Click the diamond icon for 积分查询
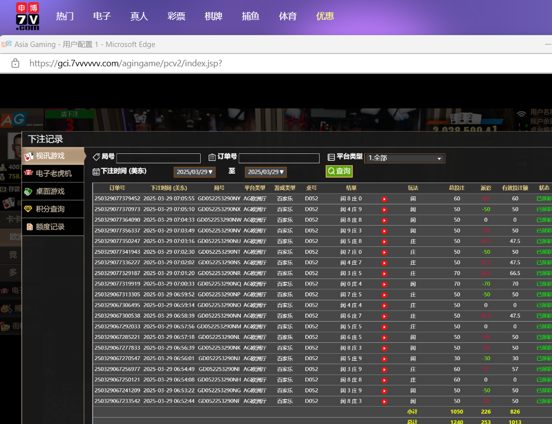 29,209
